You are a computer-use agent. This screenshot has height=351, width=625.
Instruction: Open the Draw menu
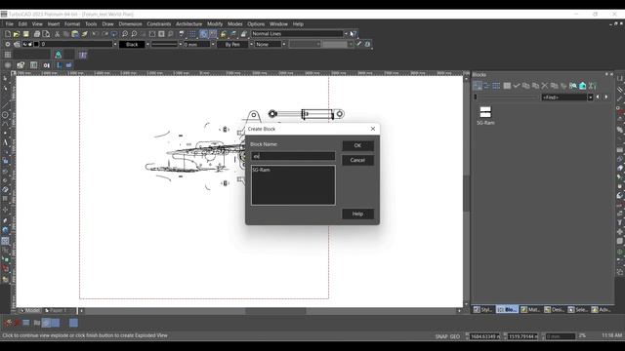pyautogui.click(x=107, y=24)
